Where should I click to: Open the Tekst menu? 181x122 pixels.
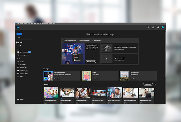coord(32,23)
